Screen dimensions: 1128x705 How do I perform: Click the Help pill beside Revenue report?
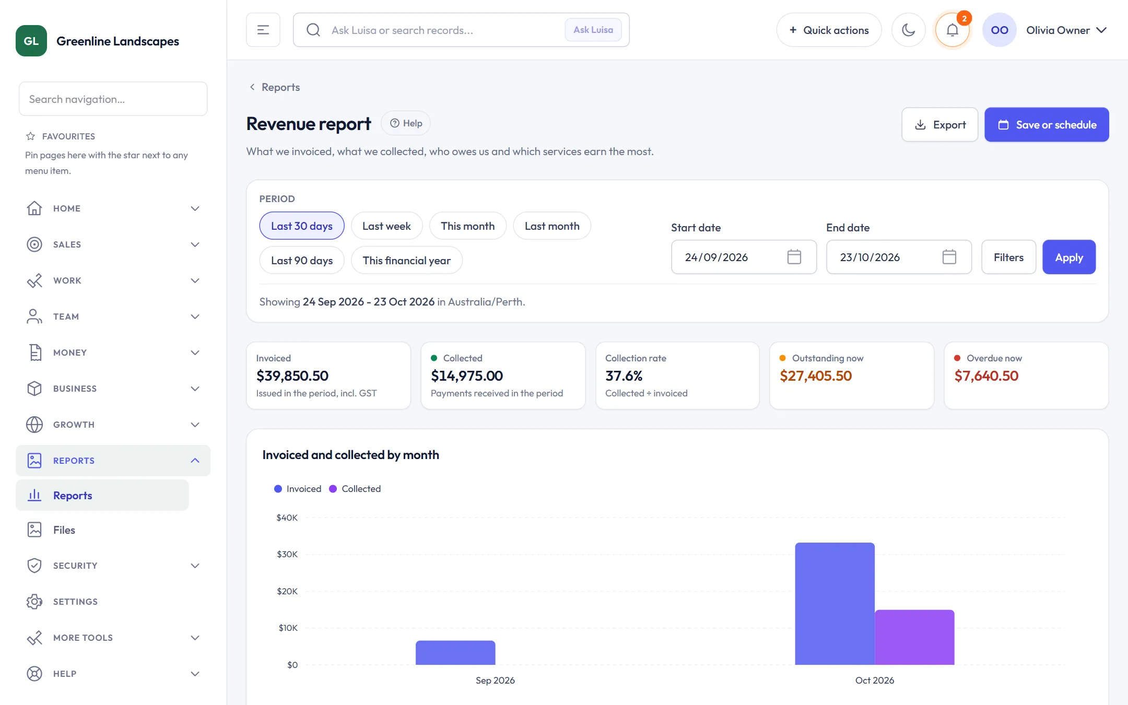pos(406,123)
